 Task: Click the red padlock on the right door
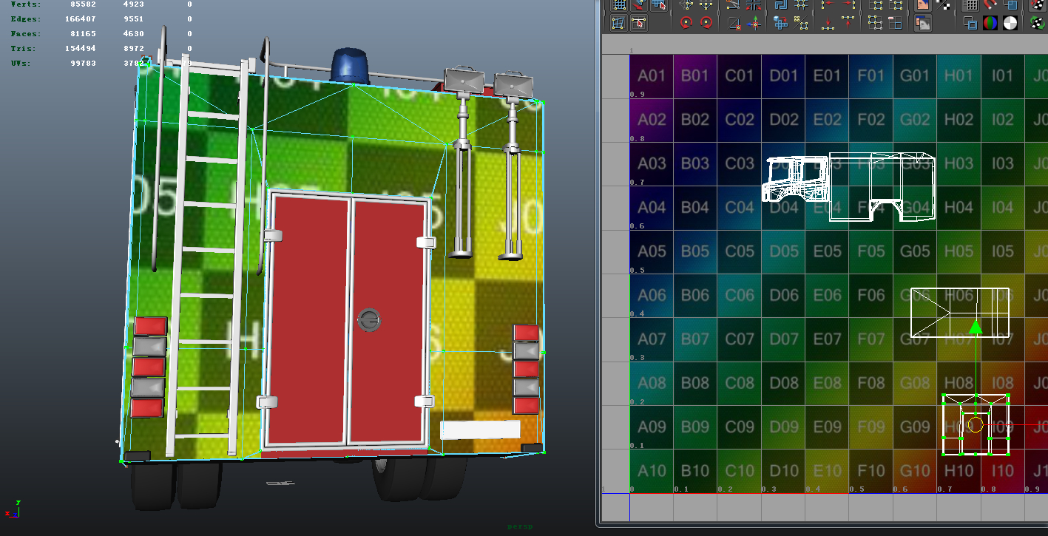coord(368,320)
